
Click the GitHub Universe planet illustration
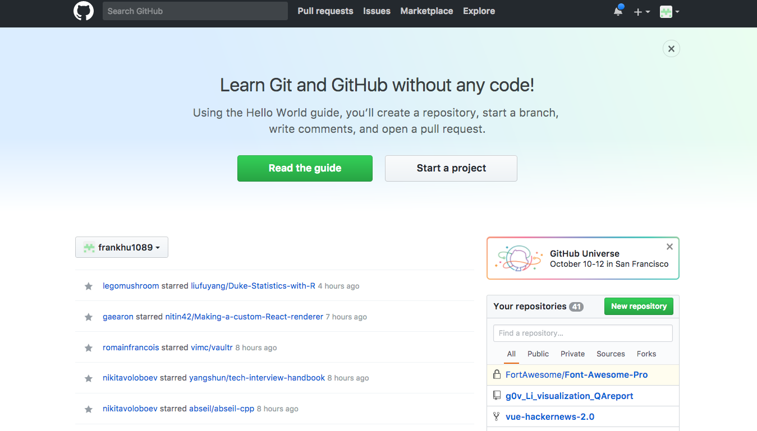(519, 258)
